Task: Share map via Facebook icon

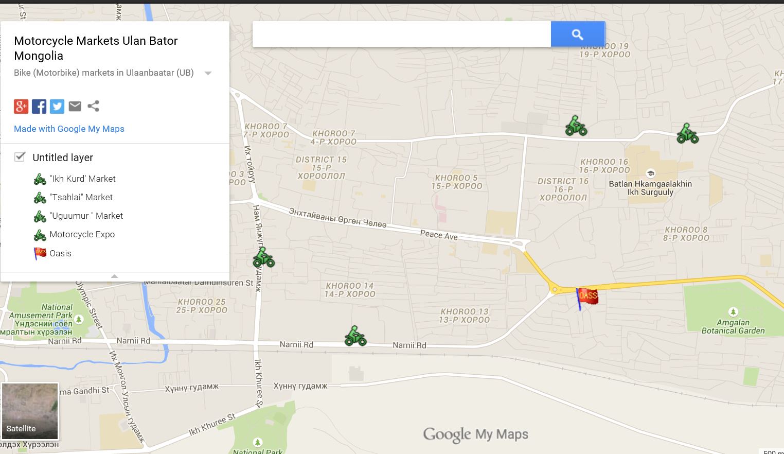Action: 39,107
